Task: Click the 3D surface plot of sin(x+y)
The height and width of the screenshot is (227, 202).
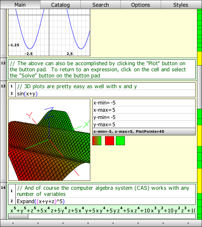Action: [49, 140]
